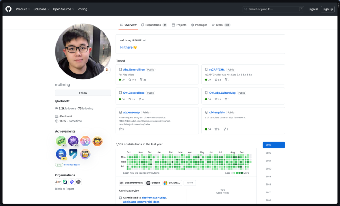Screen dimensions: 340x206
Task: Select the 2023 contribution year
Action: coord(274,145)
